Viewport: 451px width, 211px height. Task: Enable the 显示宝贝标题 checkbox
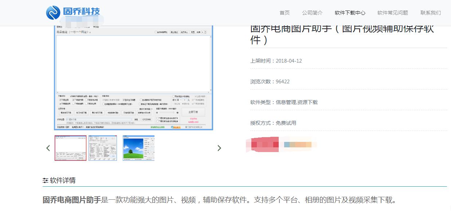click(x=123, y=100)
